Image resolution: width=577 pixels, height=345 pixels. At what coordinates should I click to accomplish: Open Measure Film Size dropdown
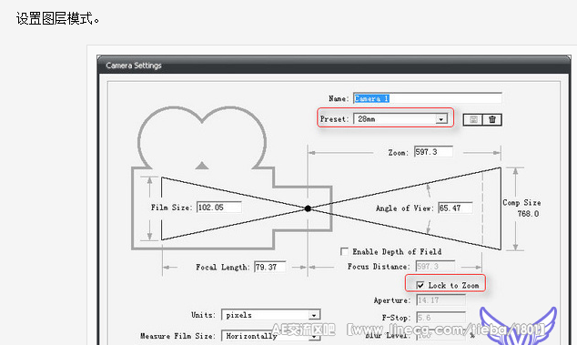point(271,336)
